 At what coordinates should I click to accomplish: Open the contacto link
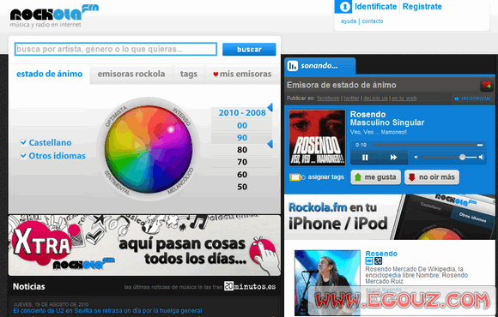(x=373, y=21)
